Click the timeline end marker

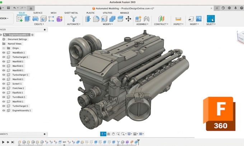139,142
